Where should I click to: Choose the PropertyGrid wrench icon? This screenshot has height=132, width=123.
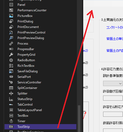tap(11, 55)
